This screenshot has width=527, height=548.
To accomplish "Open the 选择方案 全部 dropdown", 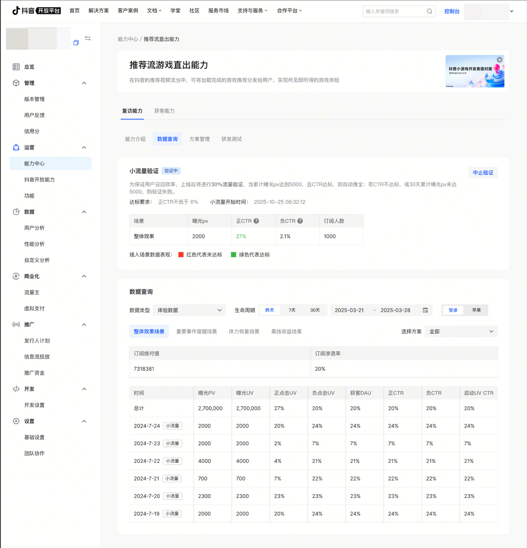I will [461, 331].
